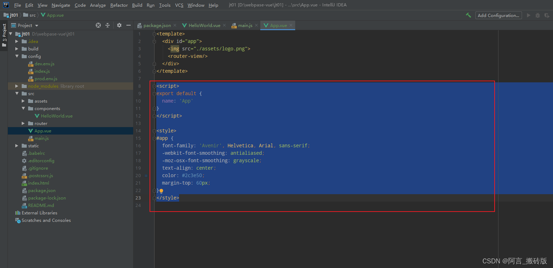Select main.js in the project tree
Screen dimensions: 553x268
pyautogui.click(x=41, y=138)
